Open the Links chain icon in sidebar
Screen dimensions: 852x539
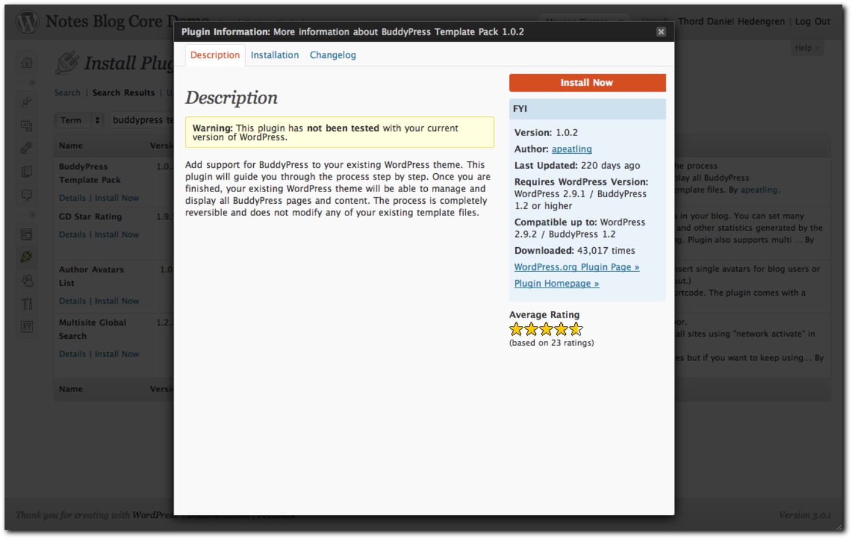[26, 148]
